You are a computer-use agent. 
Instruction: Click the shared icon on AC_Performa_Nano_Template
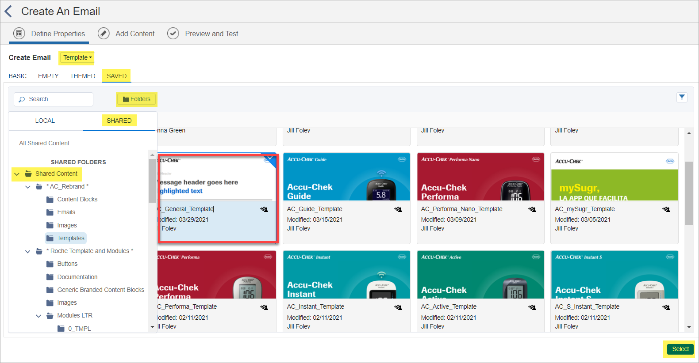tap(532, 209)
